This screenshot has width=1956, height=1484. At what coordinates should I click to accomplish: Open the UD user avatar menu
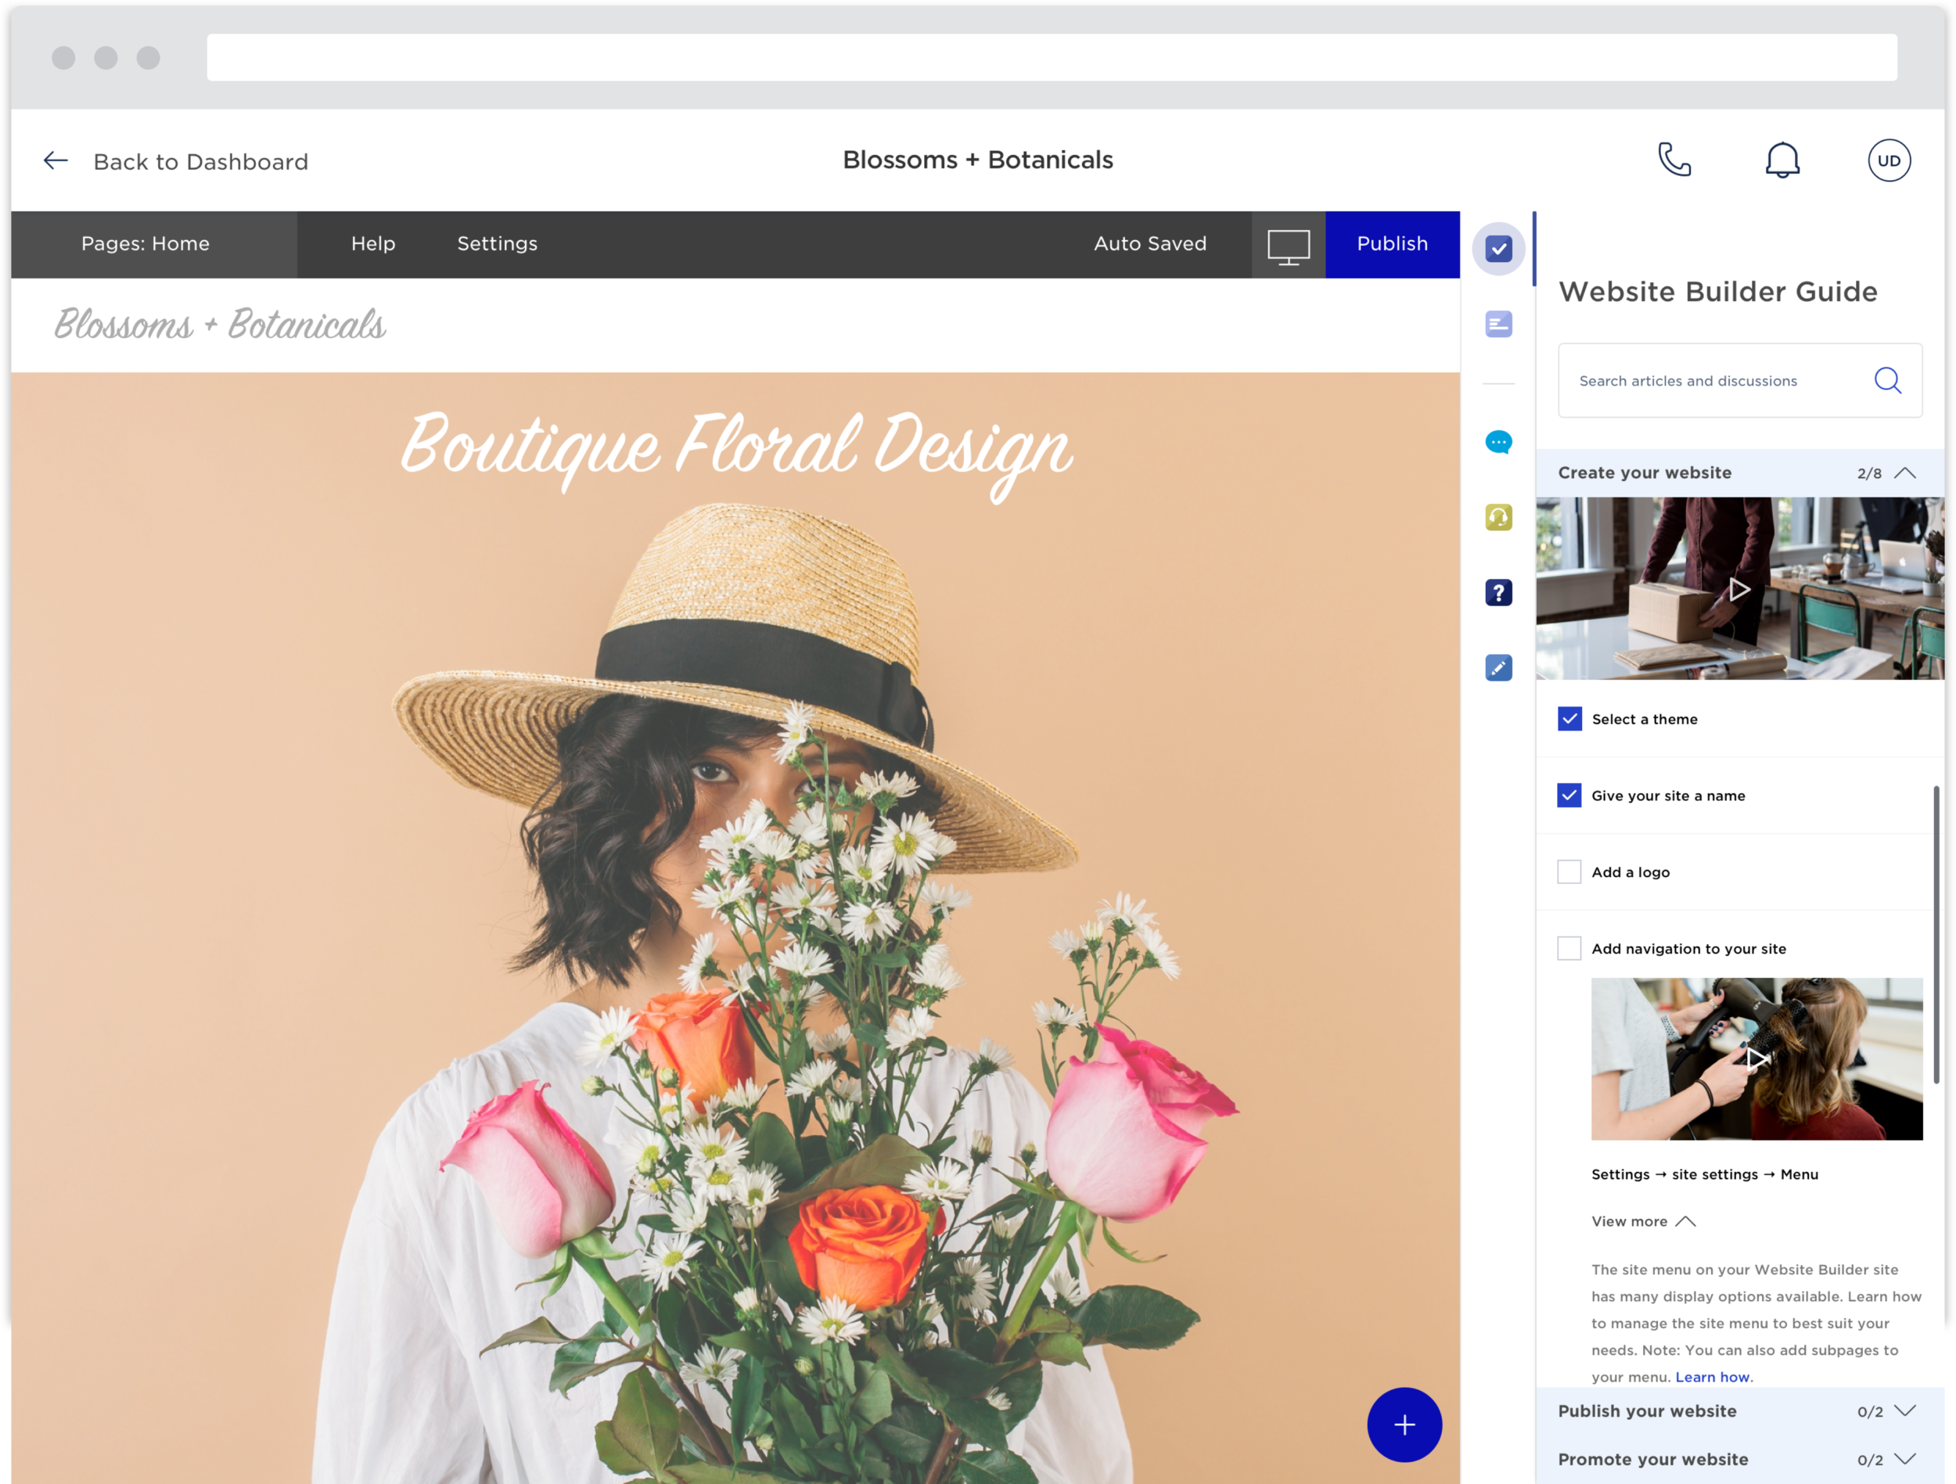(x=1889, y=161)
